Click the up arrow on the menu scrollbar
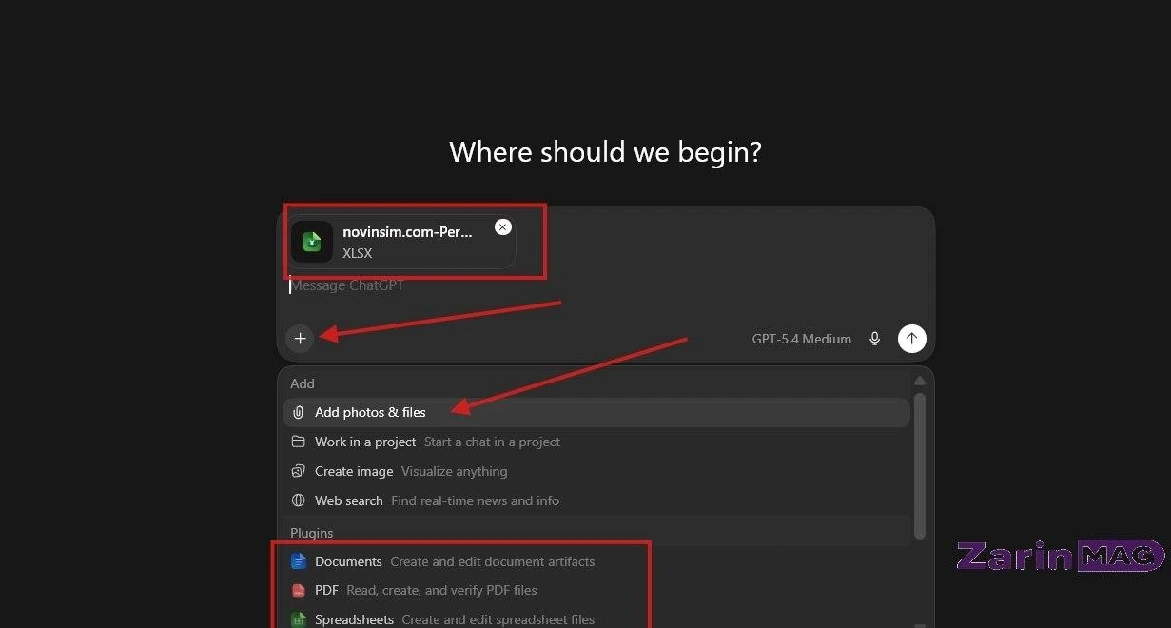The image size is (1171, 628). point(919,381)
